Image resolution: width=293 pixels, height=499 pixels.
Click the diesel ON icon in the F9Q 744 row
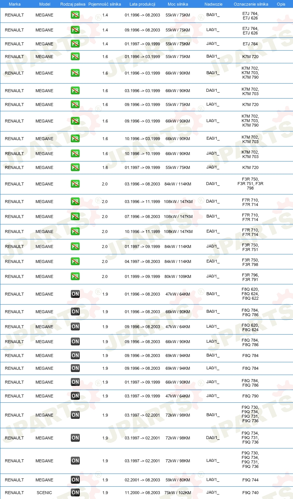(75, 480)
